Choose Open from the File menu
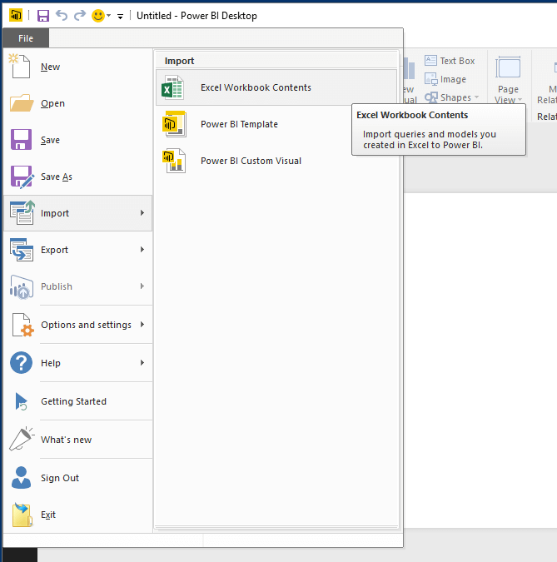557x562 pixels. 77,103
